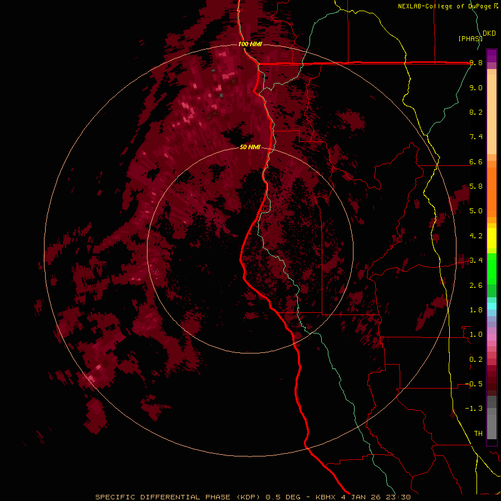The height and width of the screenshot is (501, 501).
Task: Click the 8.2 scale value
Action: pos(476,112)
